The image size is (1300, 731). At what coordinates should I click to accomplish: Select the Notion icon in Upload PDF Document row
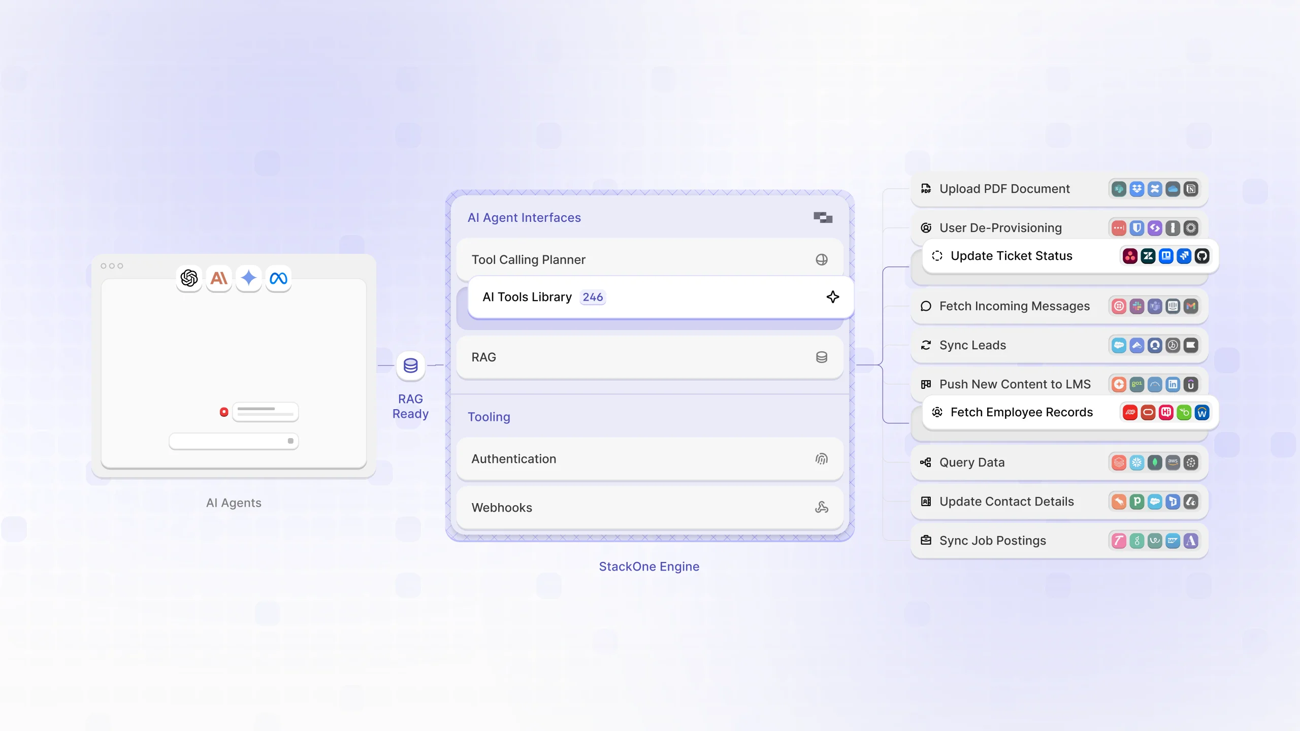(1191, 188)
